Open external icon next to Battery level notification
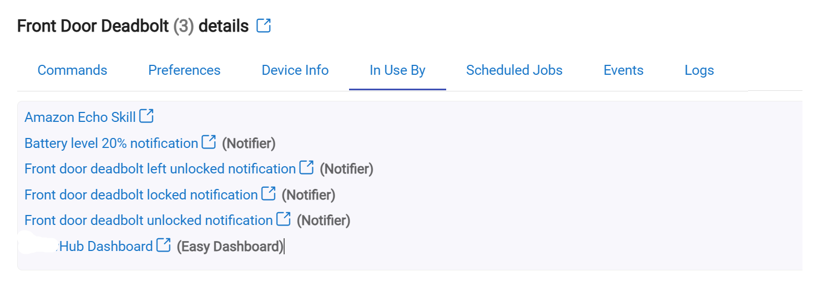 (209, 142)
